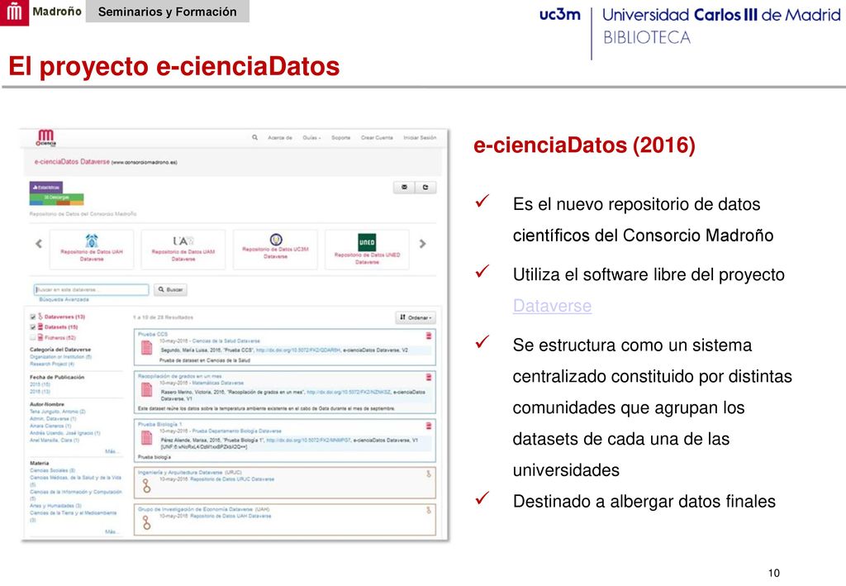Click the document icon of Recopilación de grados
846x586 pixels.
[x=146, y=389]
